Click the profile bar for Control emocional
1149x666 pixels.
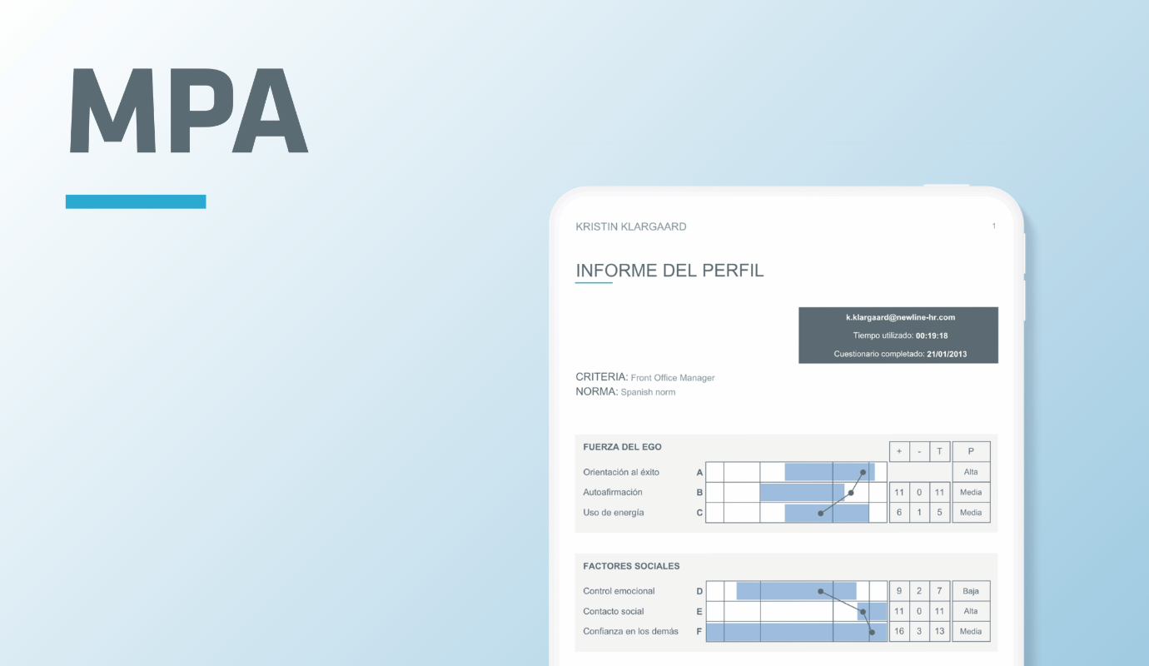[x=797, y=591]
